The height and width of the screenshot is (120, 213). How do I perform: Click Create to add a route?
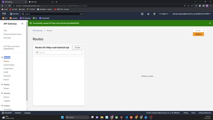(78, 48)
